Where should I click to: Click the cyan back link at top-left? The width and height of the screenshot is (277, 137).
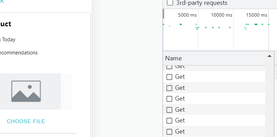[x=2, y=1]
